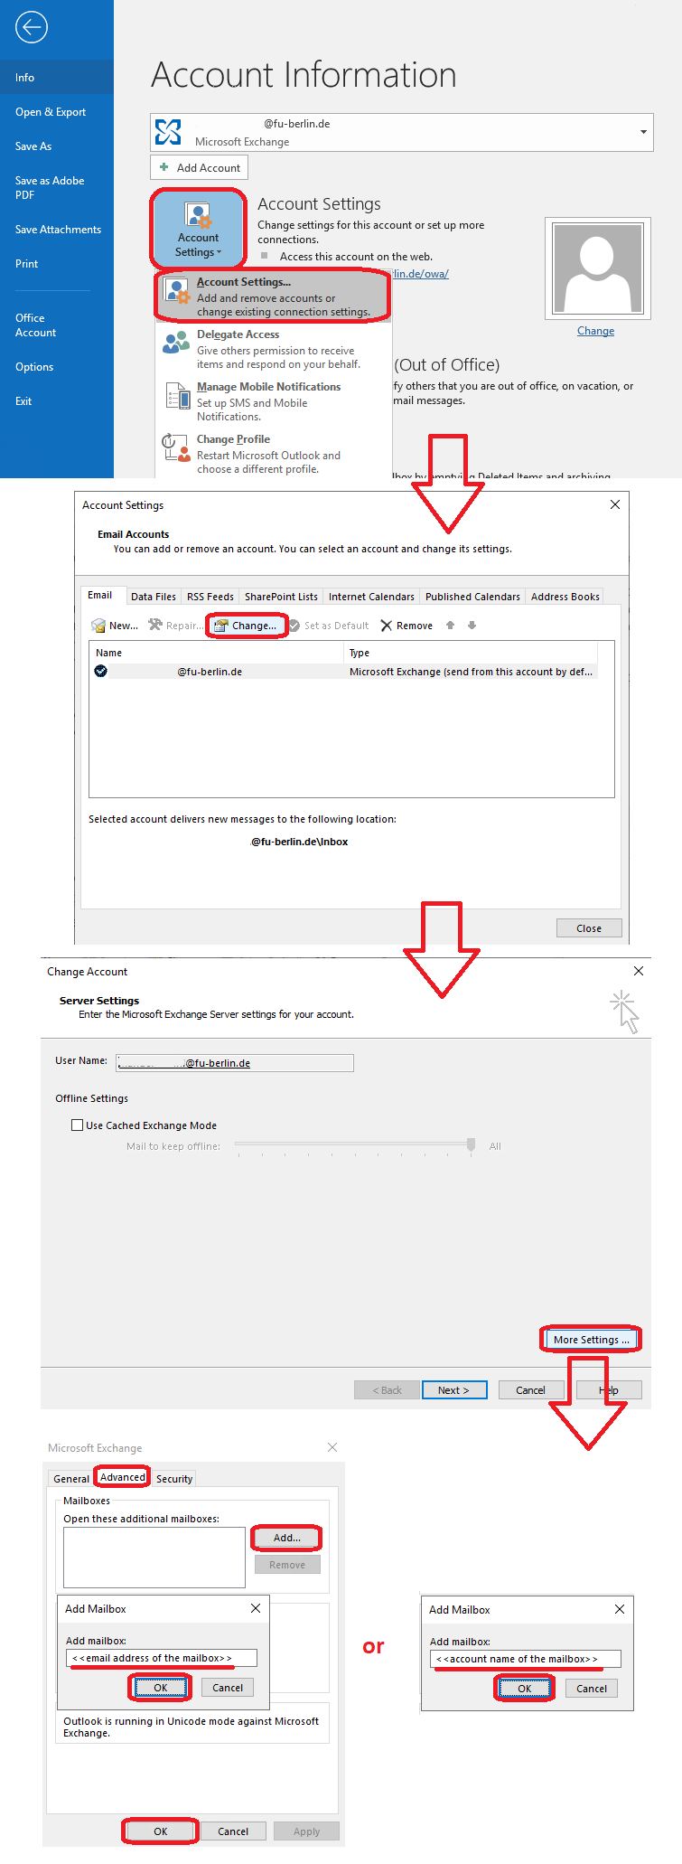Select the Delegate Access icon
The height and width of the screenshot is (1864, 682).
click(x=176, y=343)
